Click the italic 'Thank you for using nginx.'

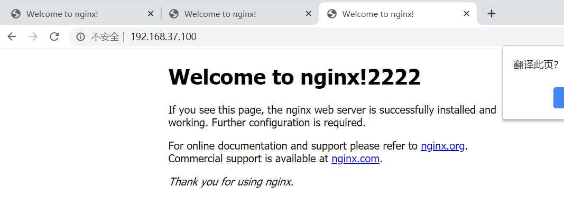[231, 182]
